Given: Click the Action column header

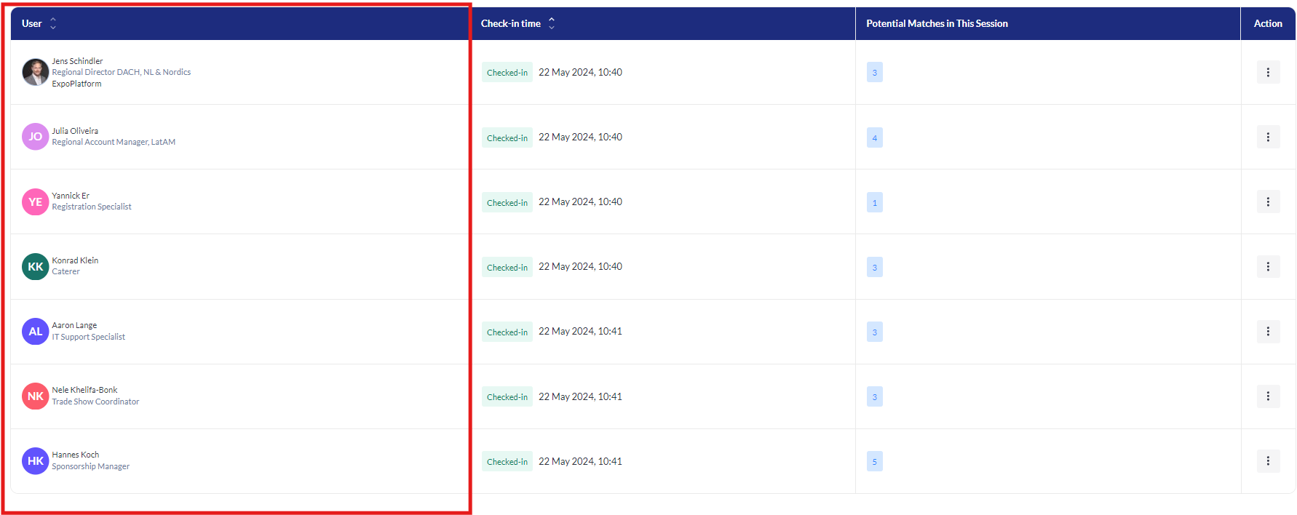Looking at the screenshot, I should click(x=1267, y=23).
